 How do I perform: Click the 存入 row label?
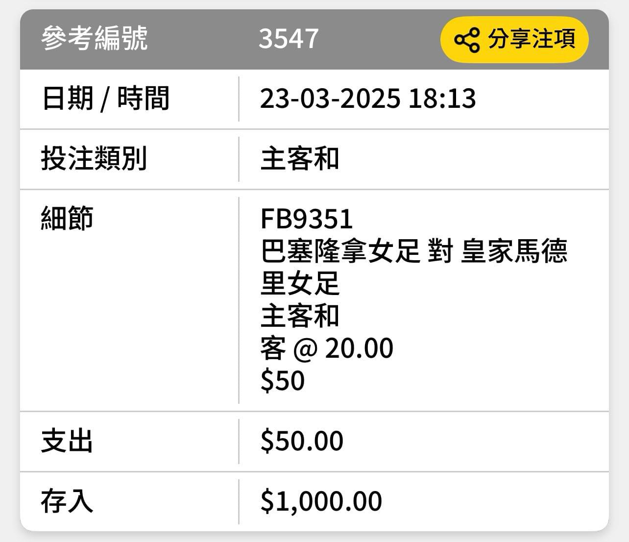point(67,501)
